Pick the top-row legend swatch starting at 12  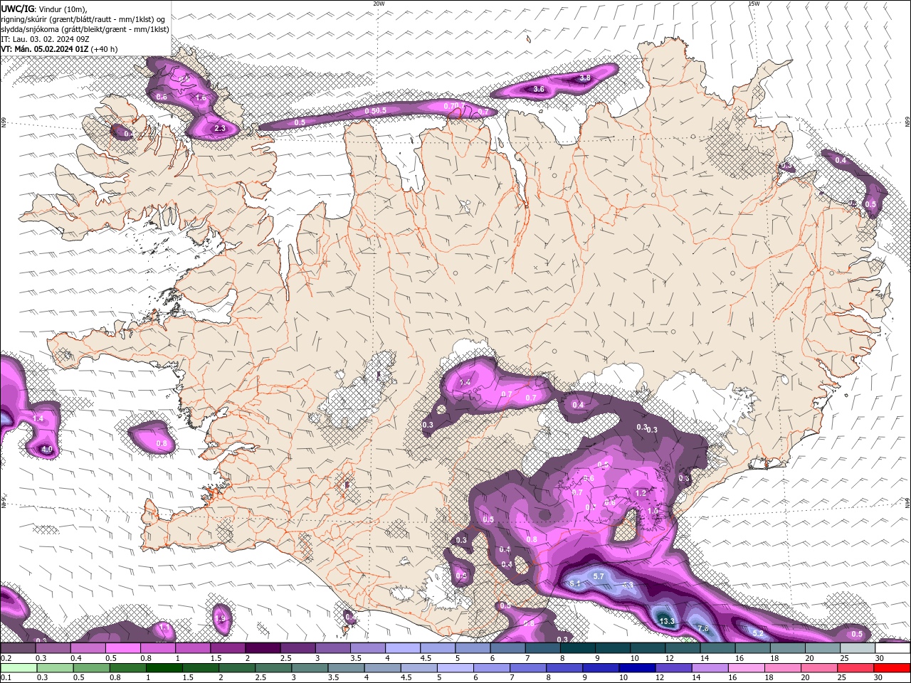pos(683,648)
